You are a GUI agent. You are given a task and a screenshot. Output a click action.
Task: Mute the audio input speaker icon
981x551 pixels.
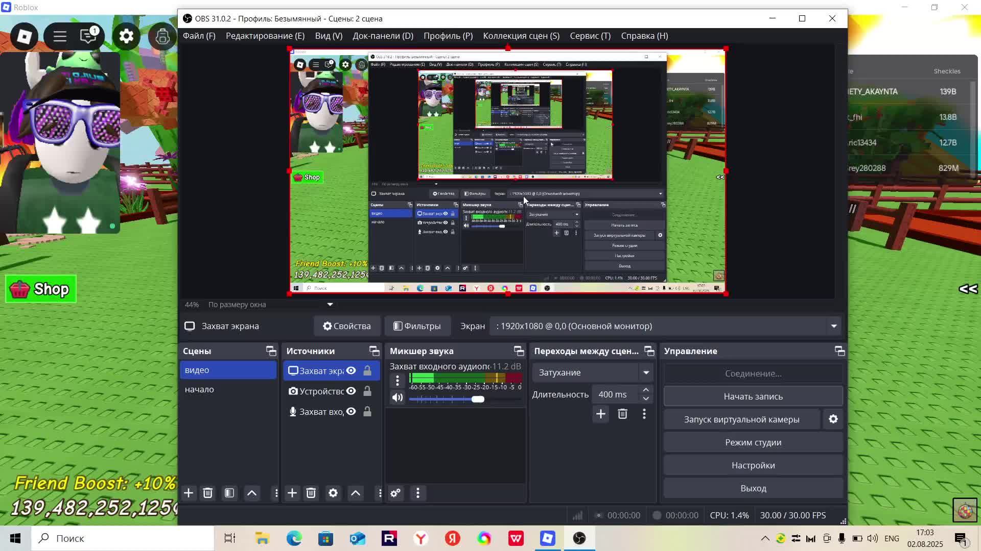tap(398, 398)
